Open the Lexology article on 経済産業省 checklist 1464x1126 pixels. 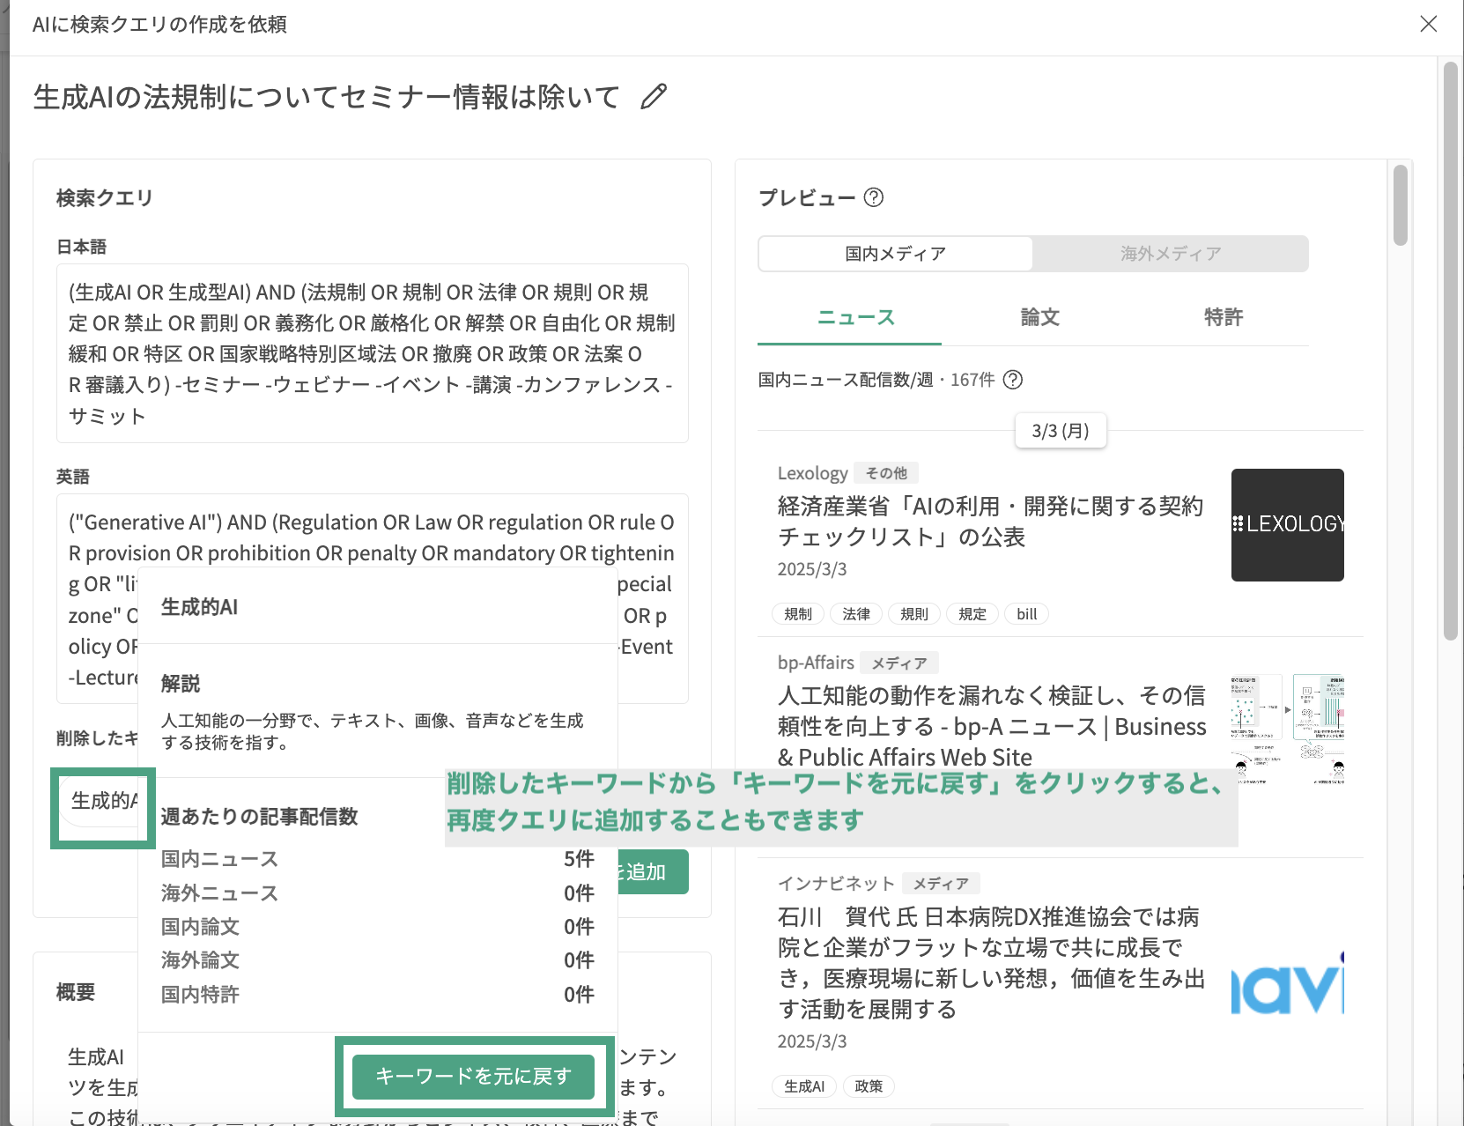click(990, 521)
